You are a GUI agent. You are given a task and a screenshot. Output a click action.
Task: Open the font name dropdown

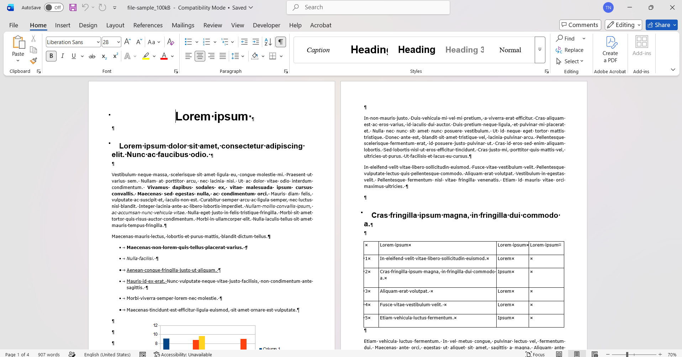point(98,42)
